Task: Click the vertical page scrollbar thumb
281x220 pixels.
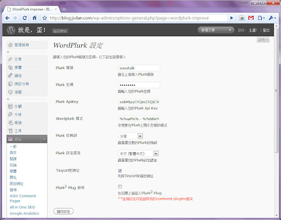Action: (x=276, y=91)
